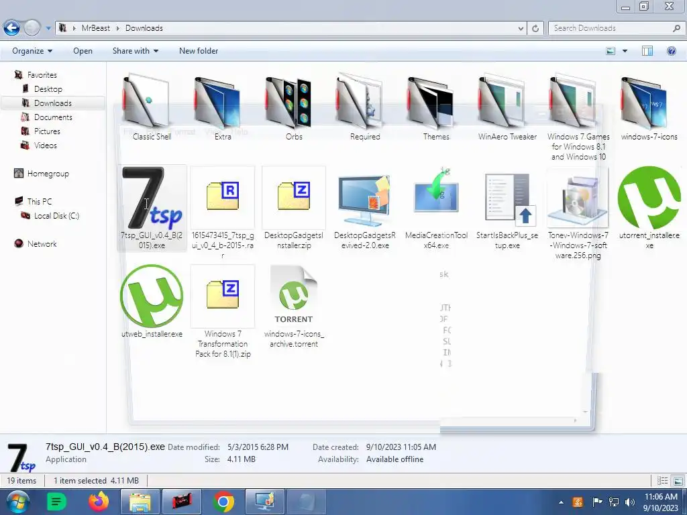Screen dimensions: 687x515
Task: Open Action Center flag icon
Action: (597, 502)
